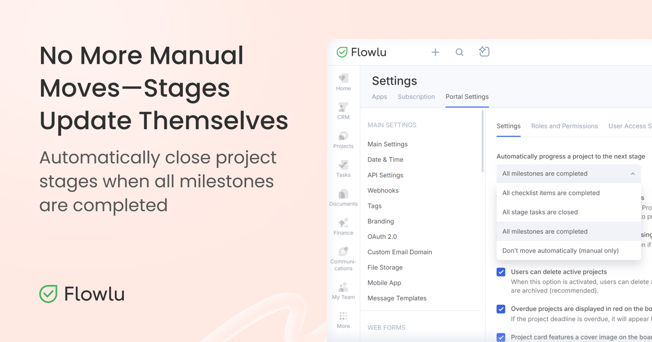652x342 pixels.
Task: Open Branding settings
Action: [380, 221]
